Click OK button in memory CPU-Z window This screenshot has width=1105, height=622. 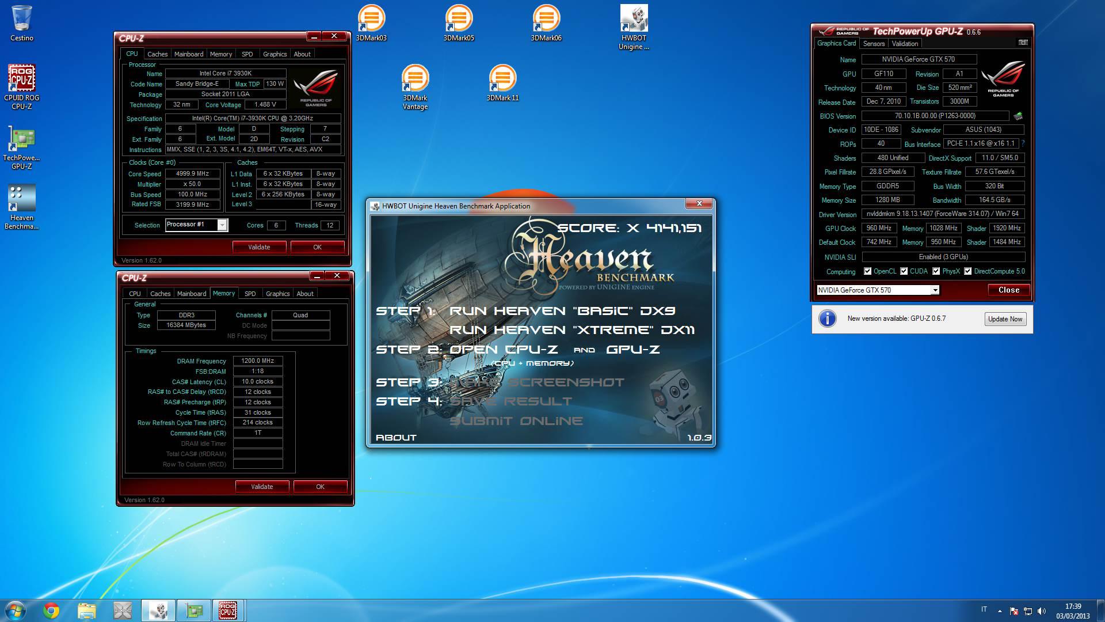[x=321, y=487]
